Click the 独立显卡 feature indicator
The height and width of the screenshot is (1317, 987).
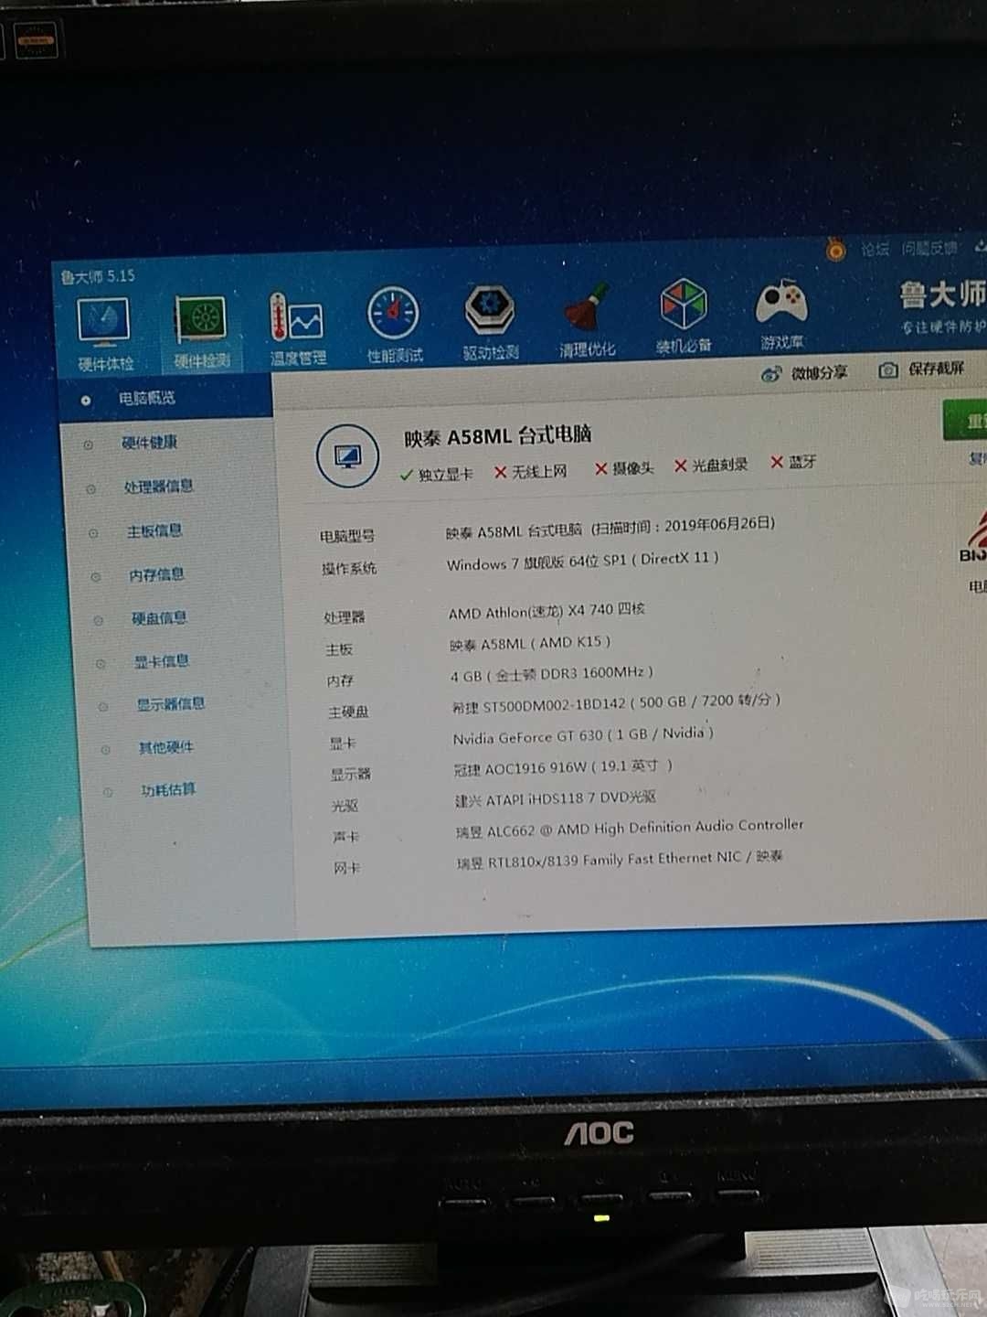click(437, 474)
